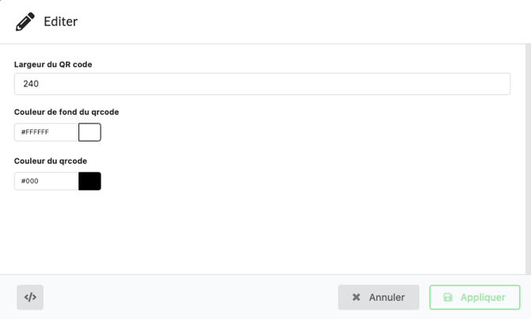Click the floppy save icon in Appliquer

tap(448, 298)
